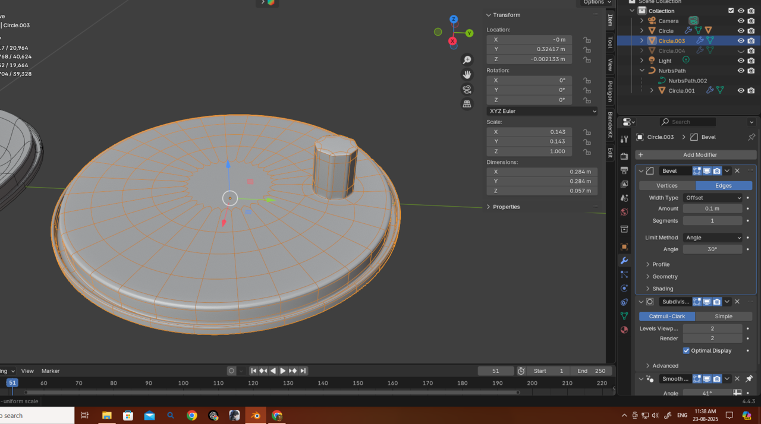The width and height of the screenshot is (761, 424).
Task: Lock the X location property
Action: point(587,40)
